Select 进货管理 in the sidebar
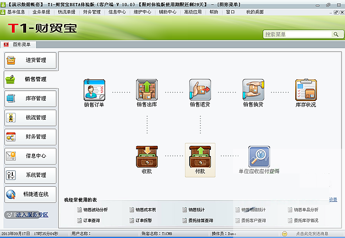 click(x=31, y=60)
